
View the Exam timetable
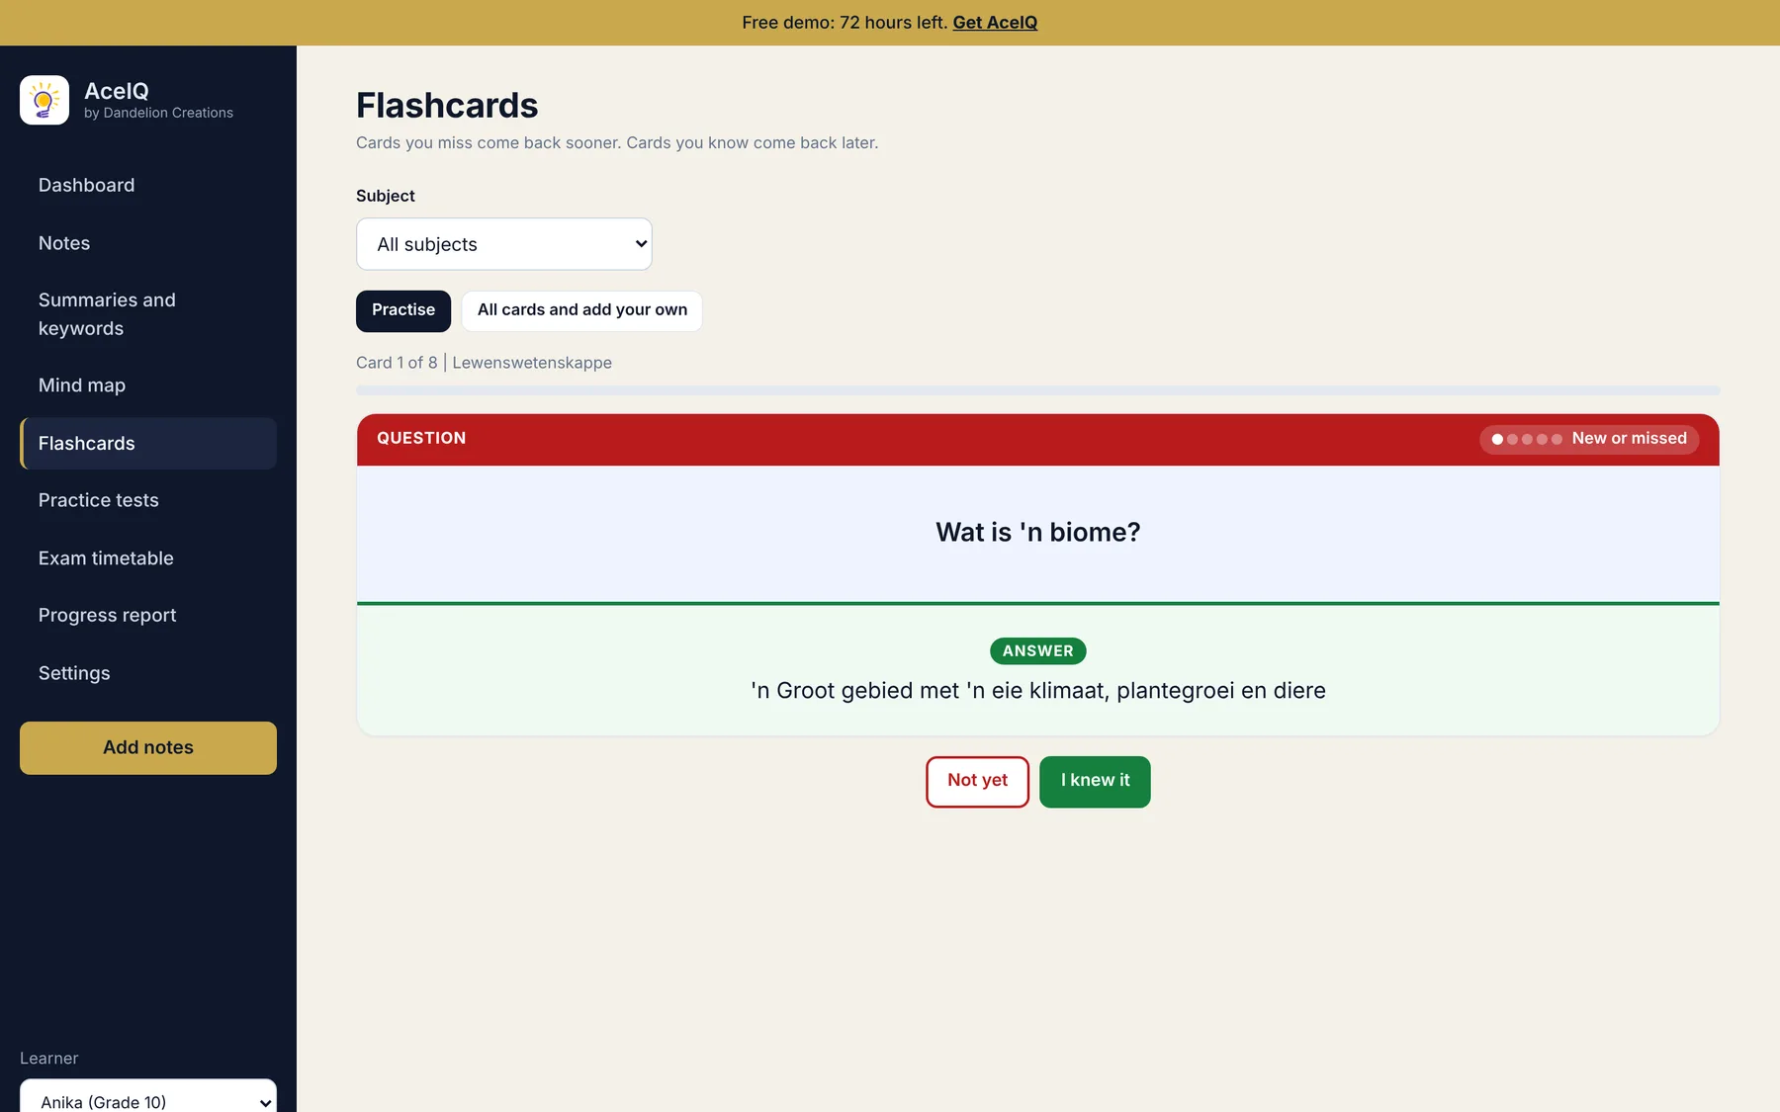coord(148,558)
